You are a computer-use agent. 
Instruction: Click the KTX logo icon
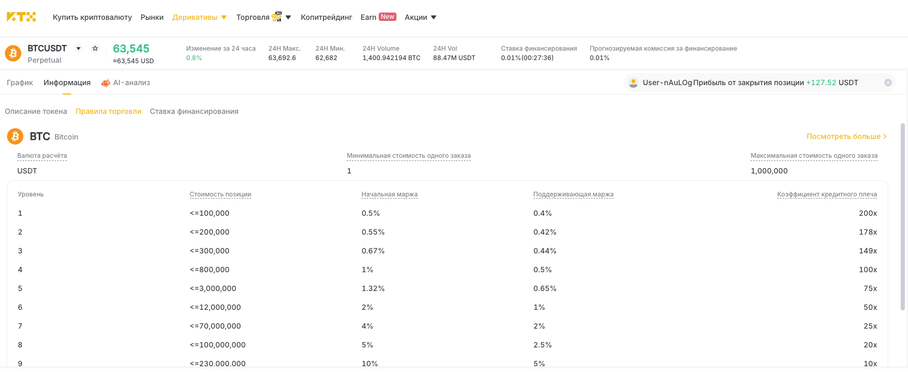[21, 17]
